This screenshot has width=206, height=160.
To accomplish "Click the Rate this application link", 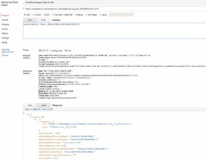I will pos(7,51).
